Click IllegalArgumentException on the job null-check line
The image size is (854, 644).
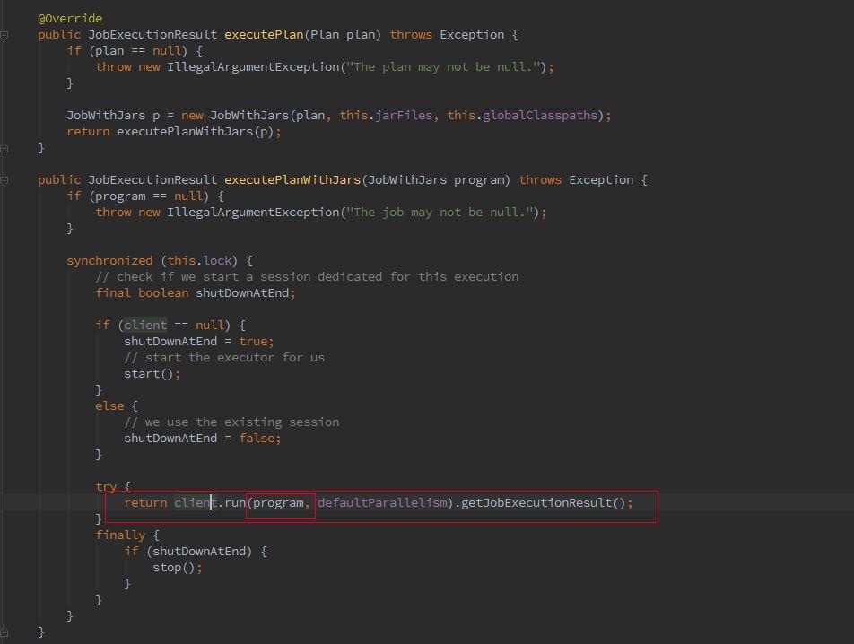253,213
